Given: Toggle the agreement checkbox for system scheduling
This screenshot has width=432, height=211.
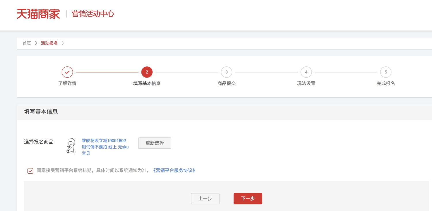Looking at the screenshot, I should (x=30, y=171).
